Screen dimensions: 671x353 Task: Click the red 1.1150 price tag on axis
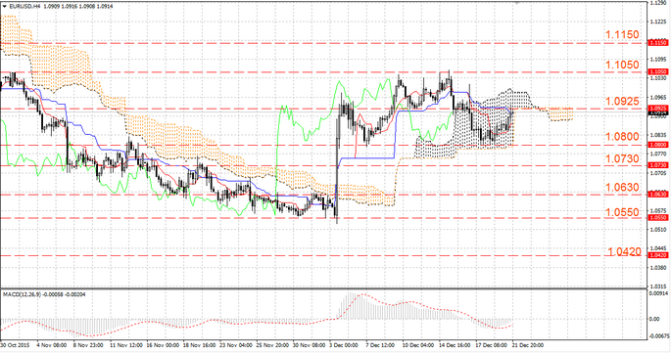pyautogui.click(x=658, y=43)
